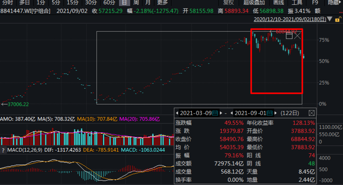Switch to the 月 monthly K-line tab
The width and height of the screenshot is (343, 185).
coord(148,3)
